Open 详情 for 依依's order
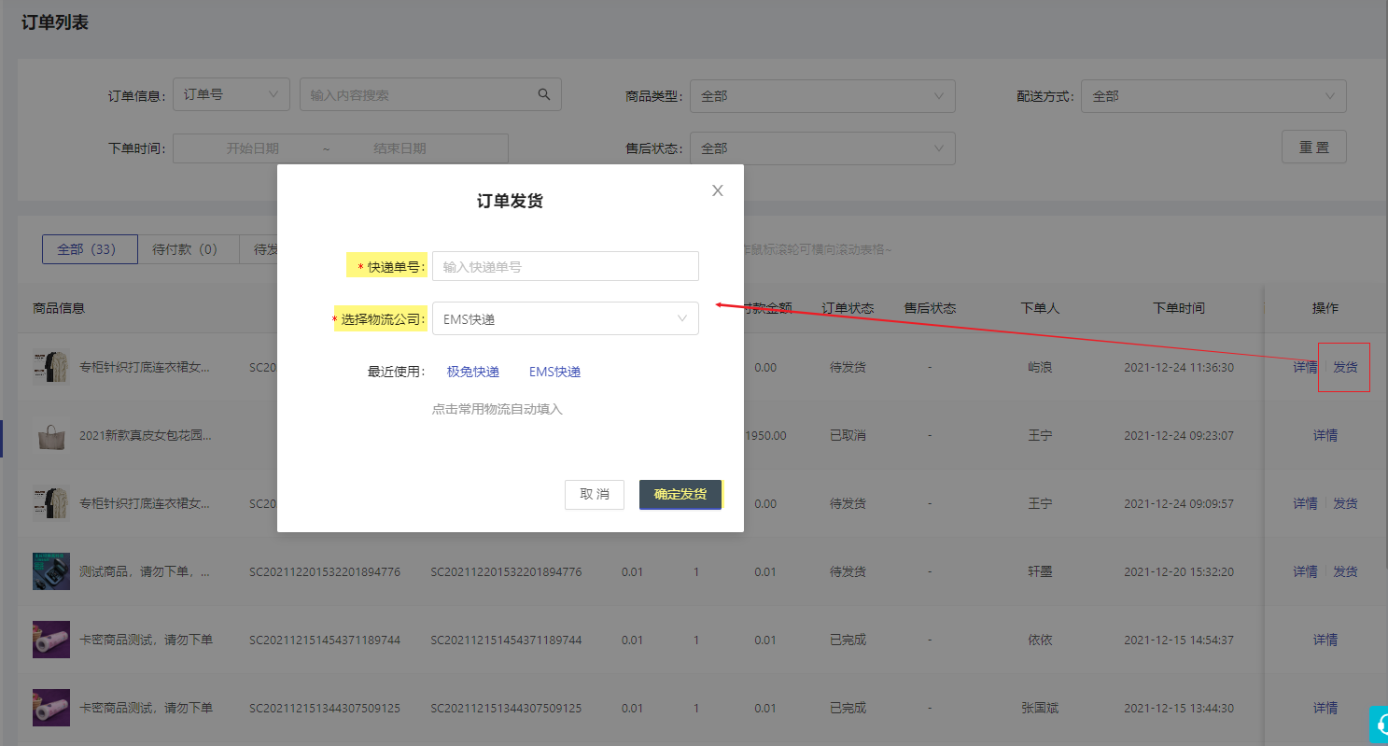Screen dimensions: 1388x746 pos(1325,640)
